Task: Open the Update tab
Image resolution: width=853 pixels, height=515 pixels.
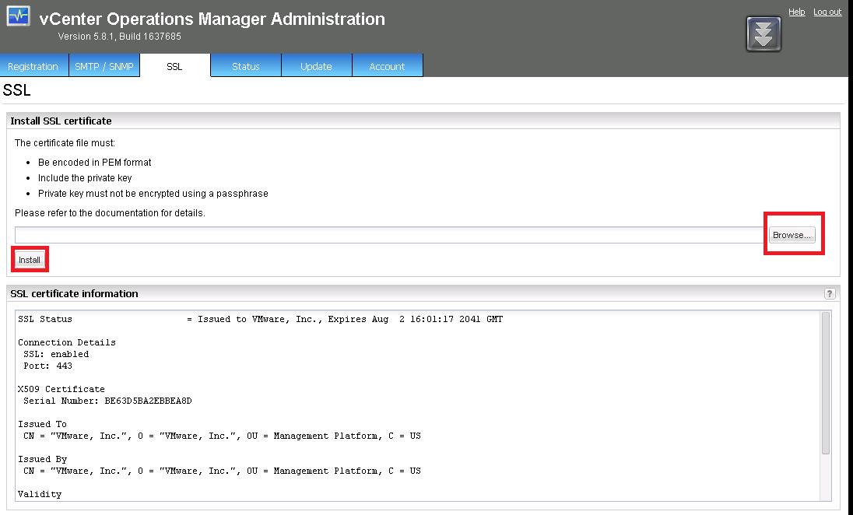Action: [x=316, y=66]
